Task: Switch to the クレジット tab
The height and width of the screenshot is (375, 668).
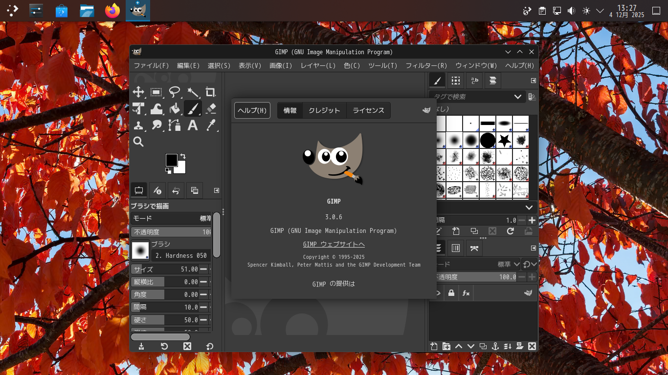Action: (x=324, y=110)
